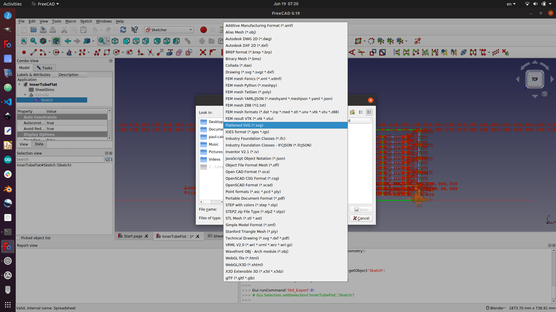This screenshot has height=312, width=556.
Task: Toggle the zoom sync view button
Action: tap(102, 41)
